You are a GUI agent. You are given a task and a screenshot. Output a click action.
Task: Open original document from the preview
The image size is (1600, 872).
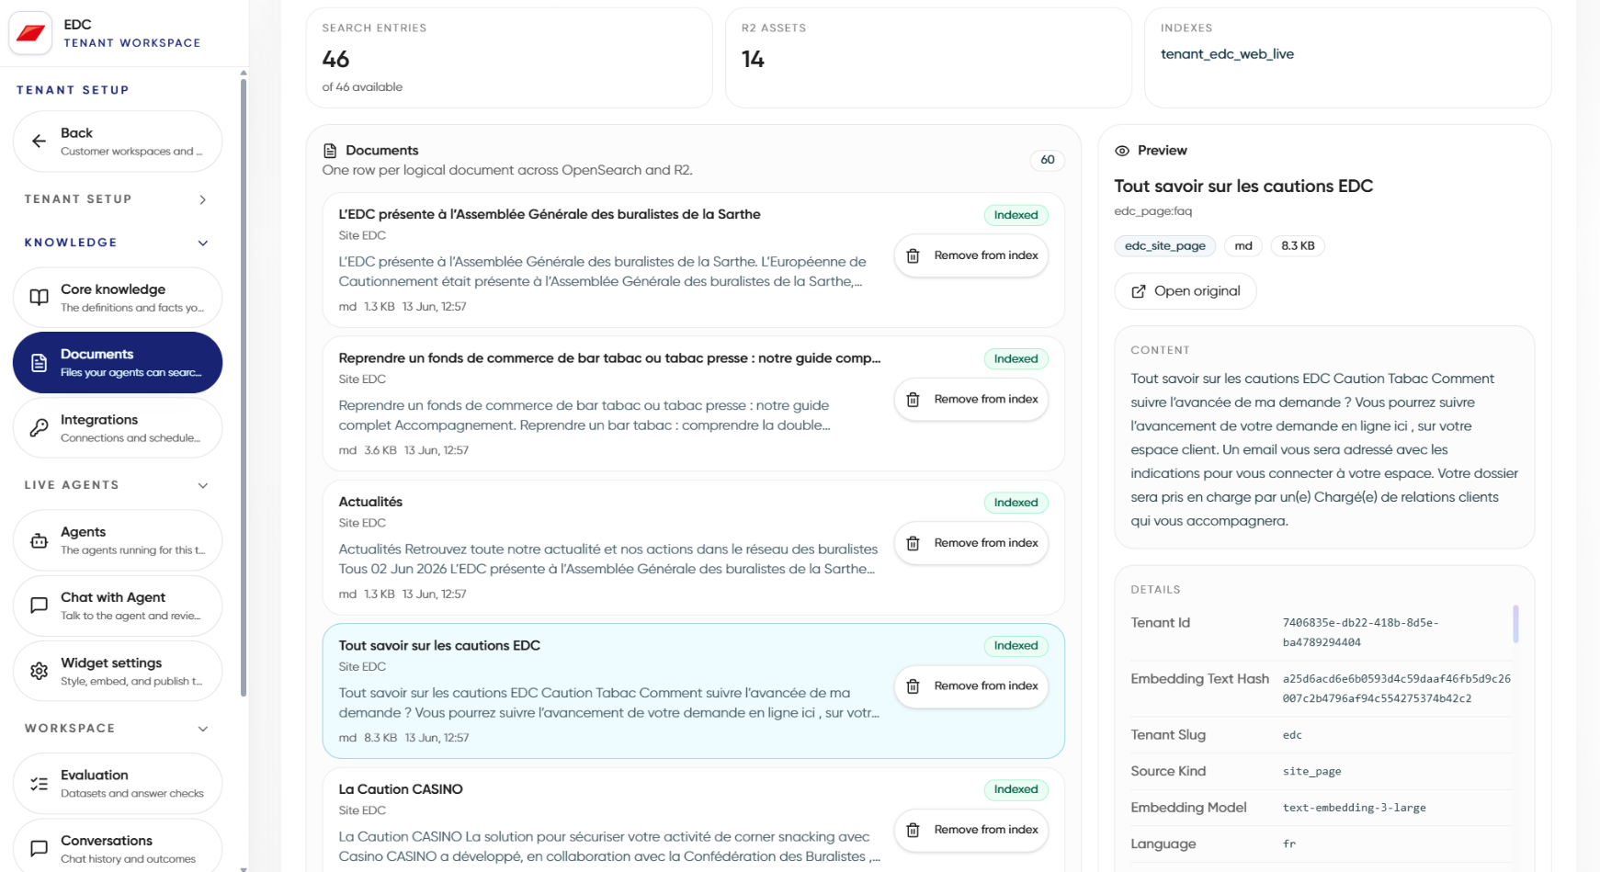1186,291
